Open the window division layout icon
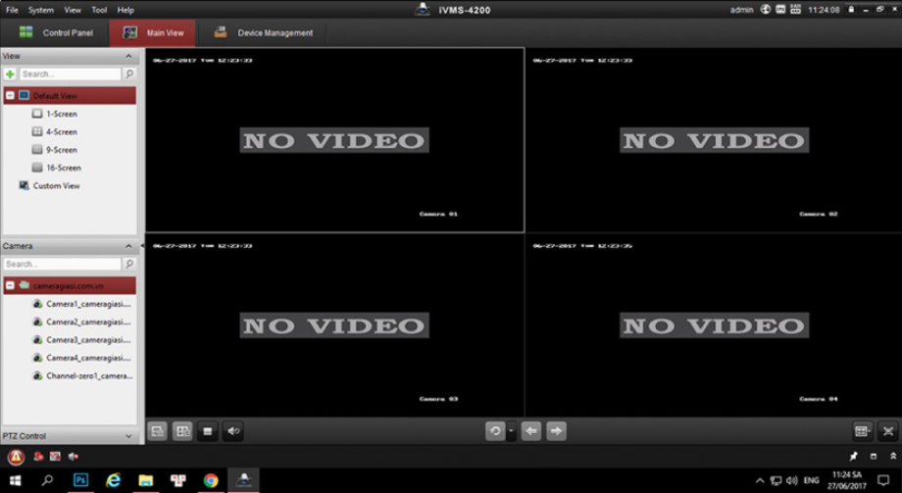The image size is (902, 493). click(x=862, y=430)
